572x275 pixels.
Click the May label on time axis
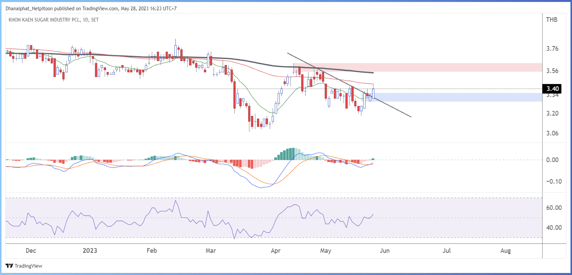click(326, 251)
